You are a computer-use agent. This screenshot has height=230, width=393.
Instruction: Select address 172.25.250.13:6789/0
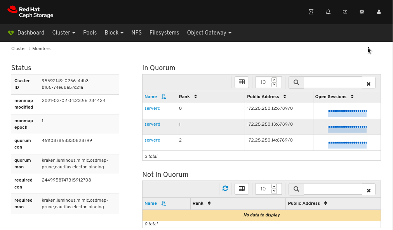tap(270, 124)
